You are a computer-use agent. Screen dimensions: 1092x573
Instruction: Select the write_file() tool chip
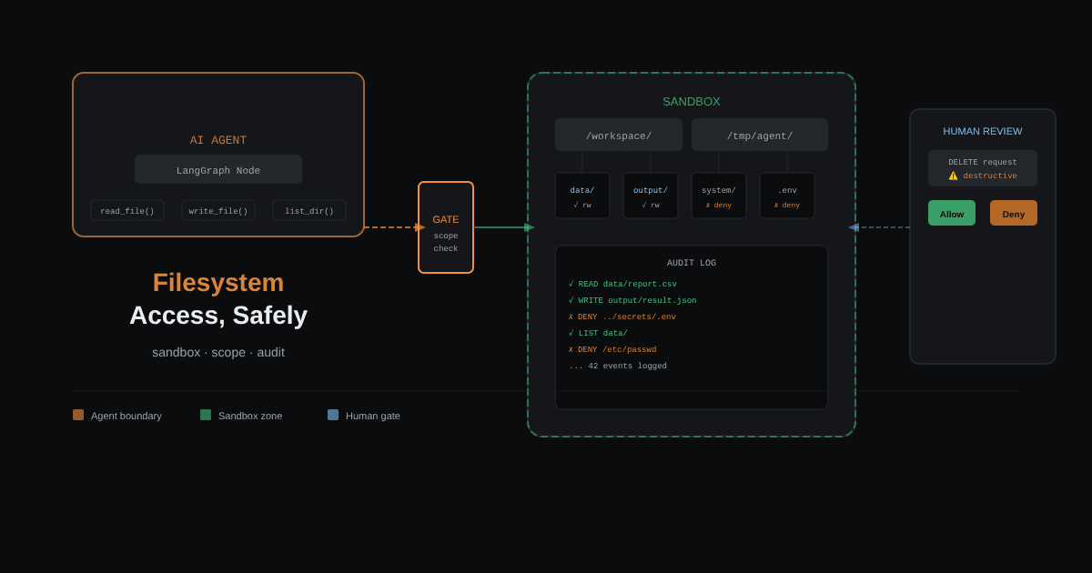pos(218,210)
